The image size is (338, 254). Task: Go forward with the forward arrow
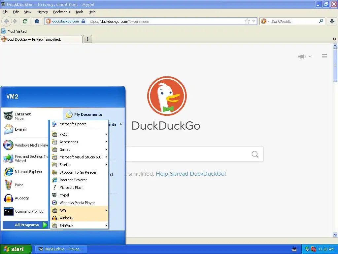coord(15,21)
